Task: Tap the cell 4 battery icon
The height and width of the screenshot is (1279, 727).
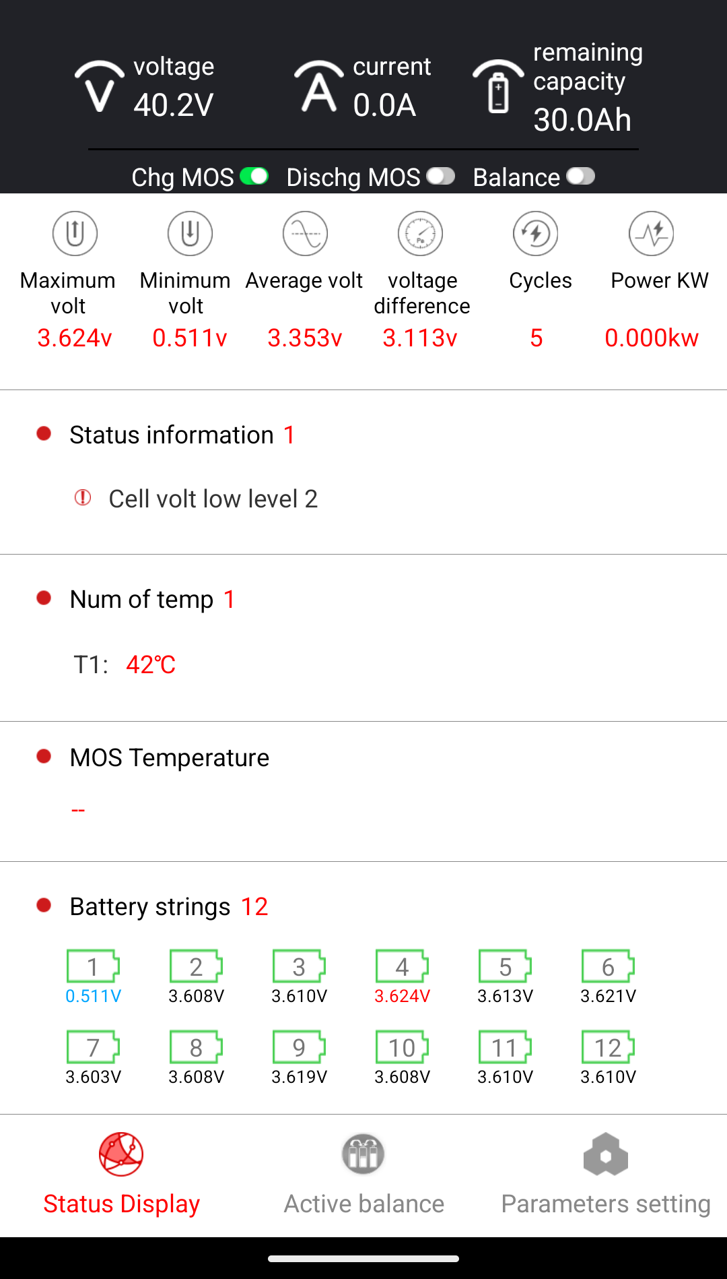Action: coord(402,966)
